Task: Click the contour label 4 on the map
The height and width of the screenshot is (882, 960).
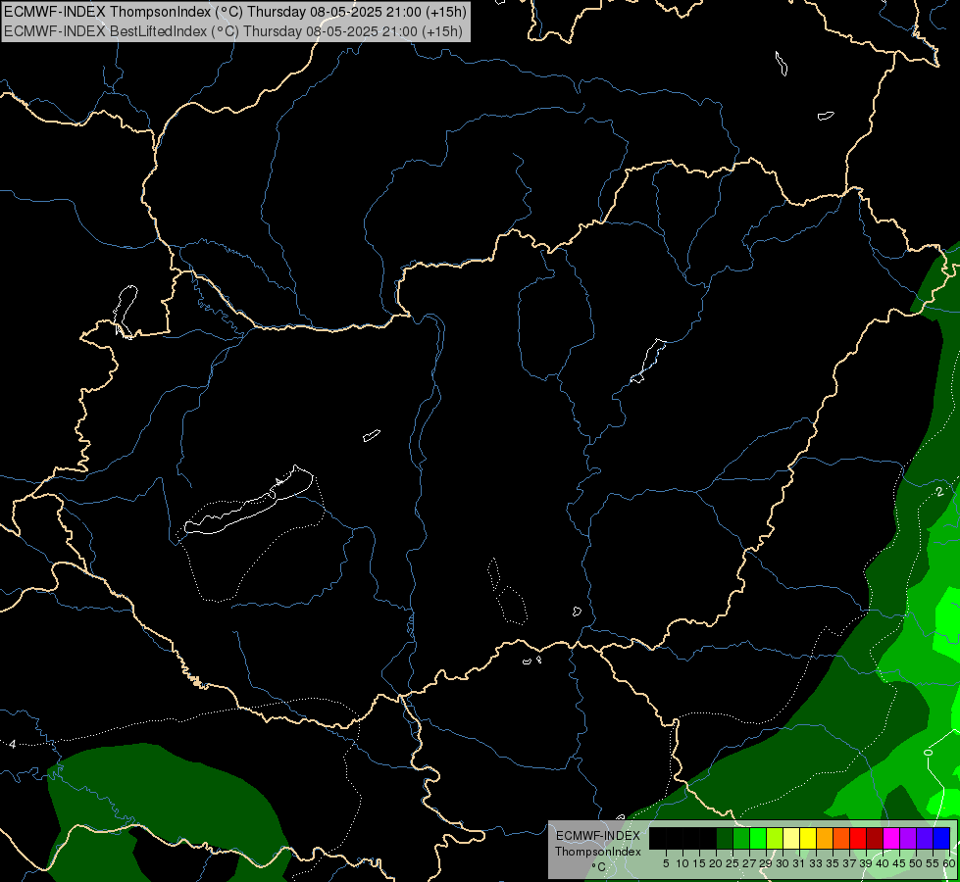Action: (12, 744)
